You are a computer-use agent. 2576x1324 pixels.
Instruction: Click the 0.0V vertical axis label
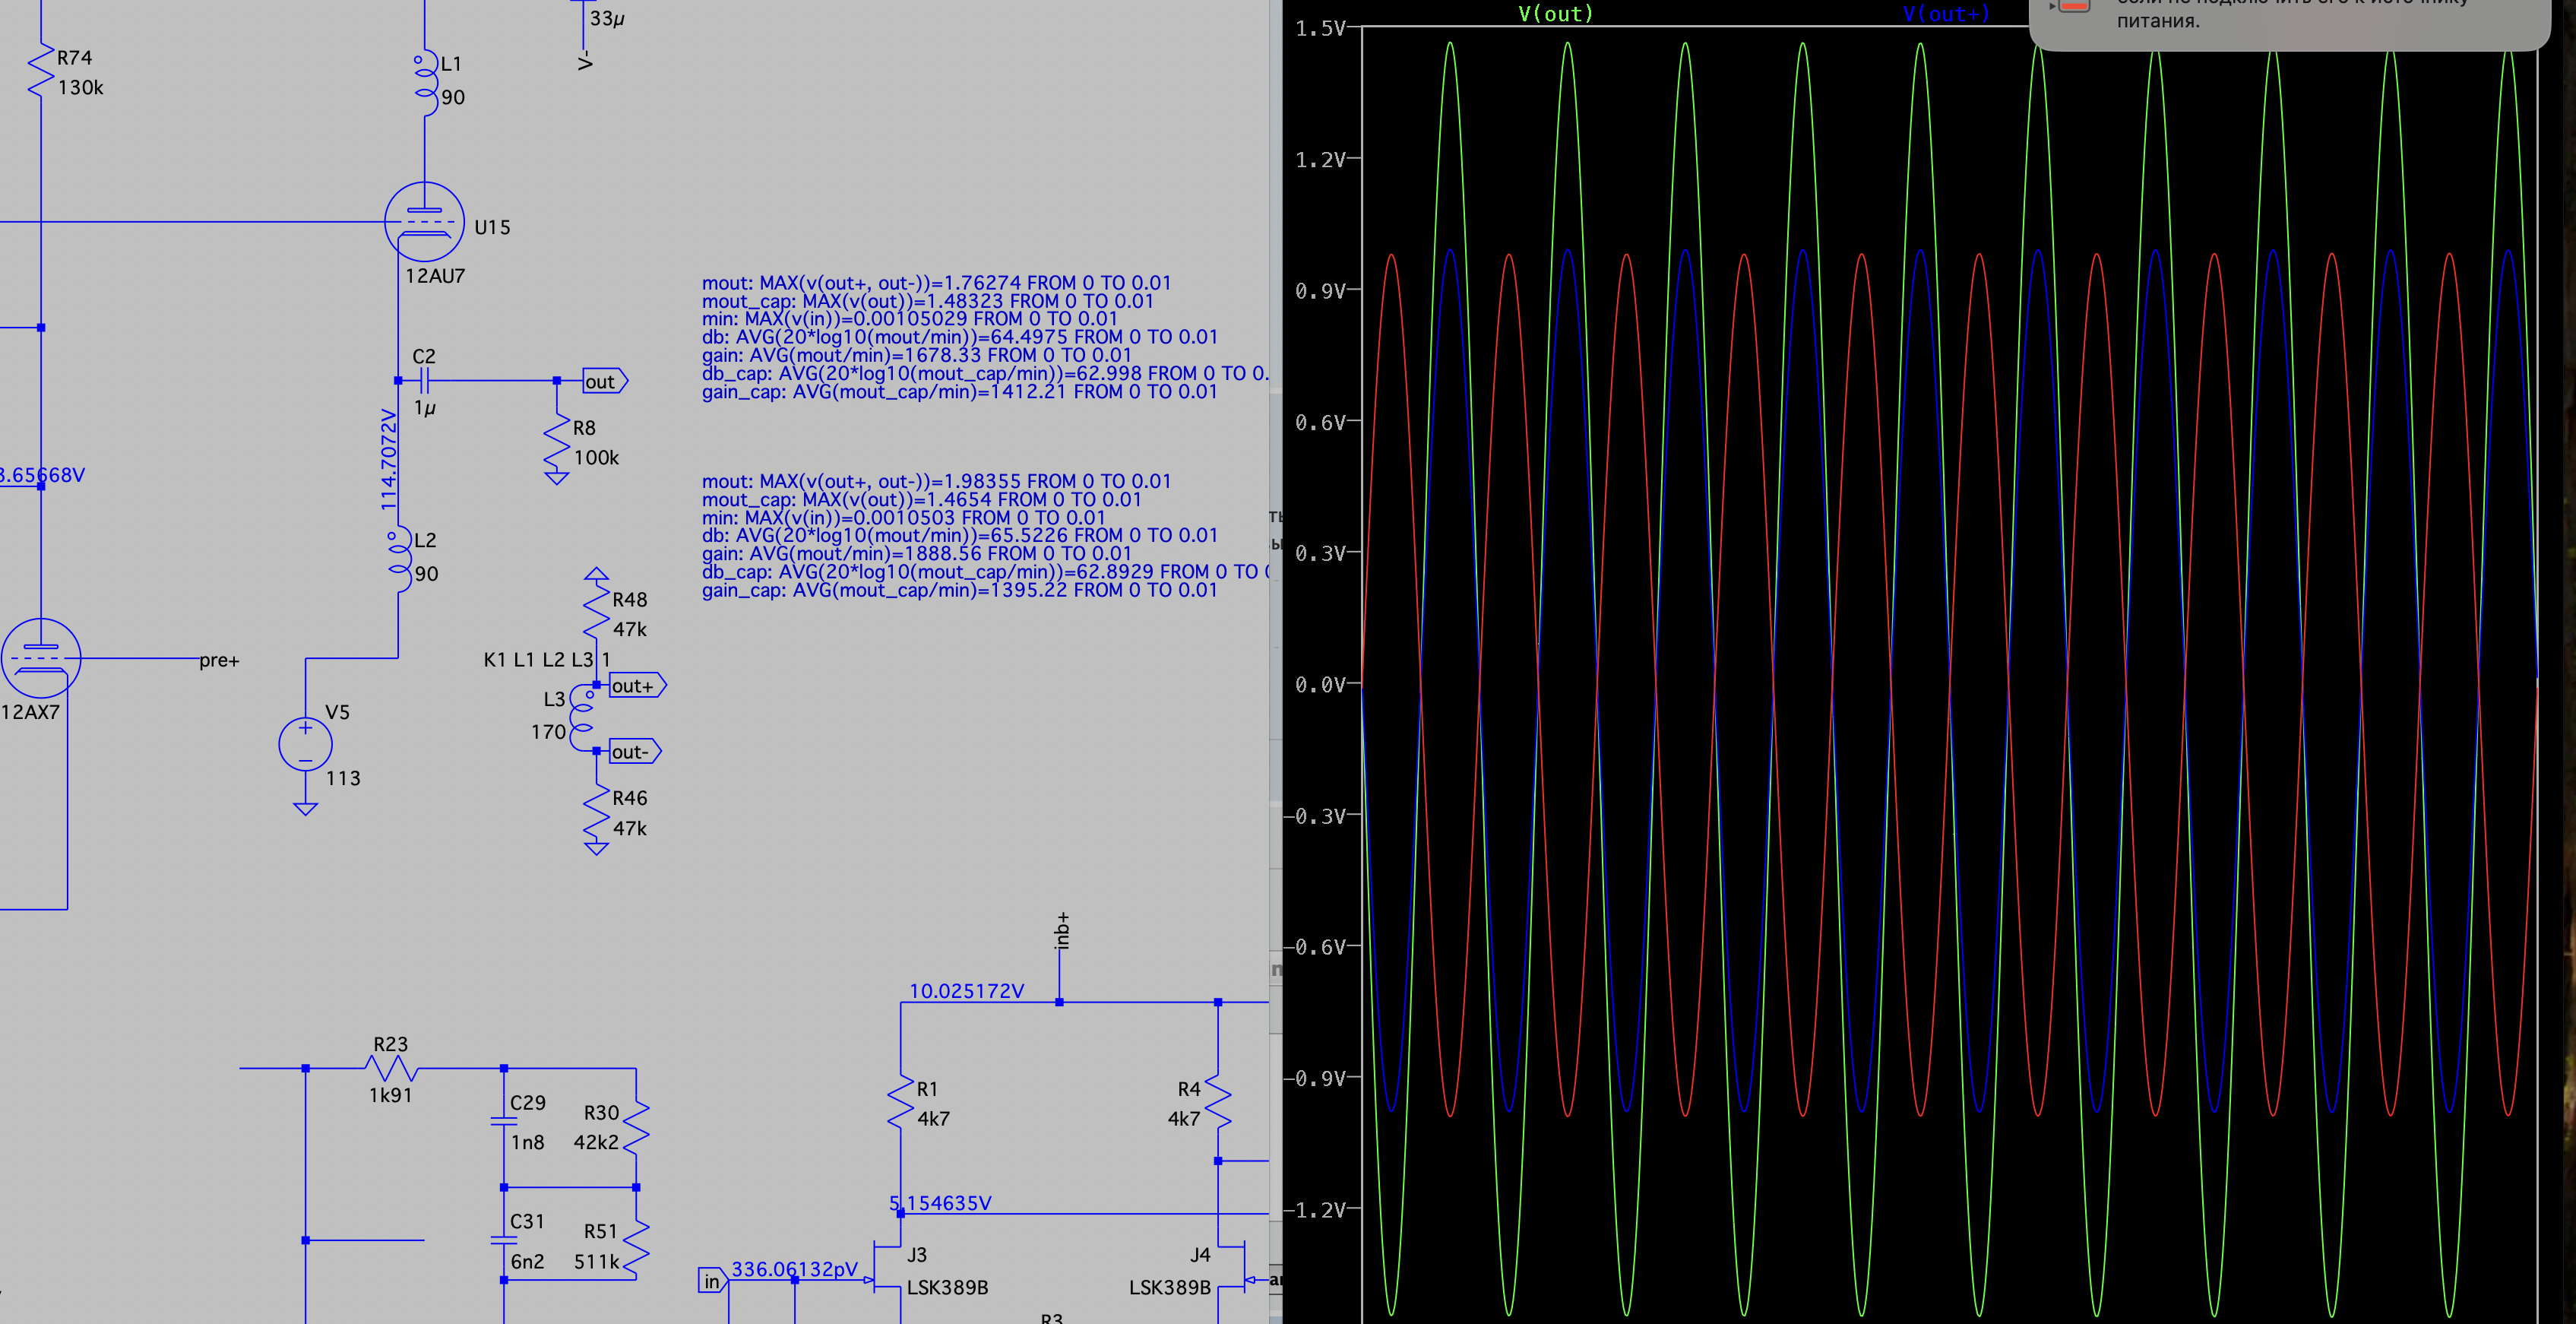pyautogui.click(x=1320, y=685)
